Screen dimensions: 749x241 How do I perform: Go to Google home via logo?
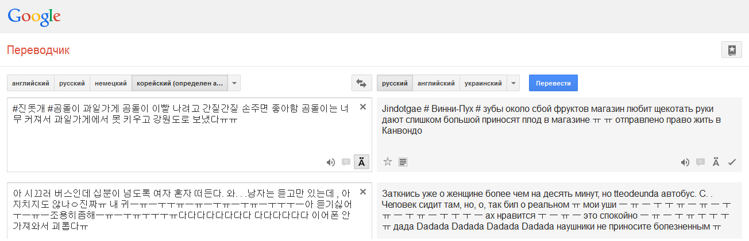pos(34,16)
